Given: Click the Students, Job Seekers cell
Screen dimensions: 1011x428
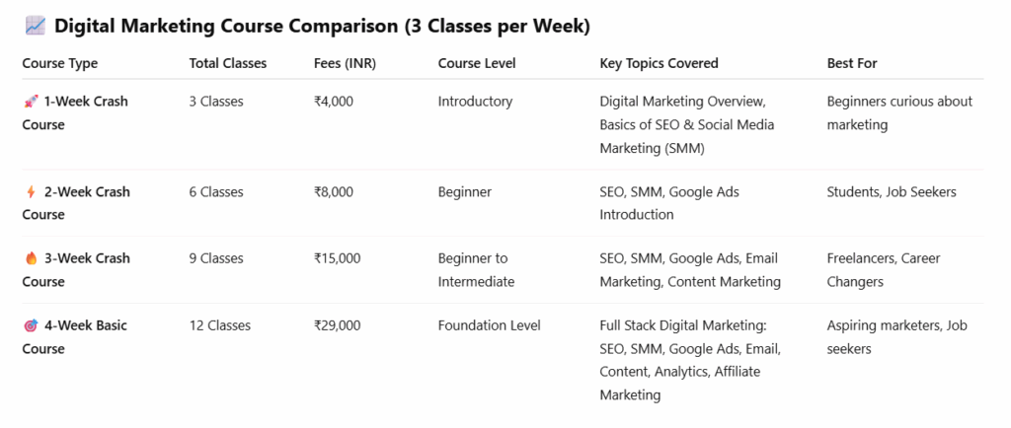Looking at the screenshot, I should click(892, 192).
